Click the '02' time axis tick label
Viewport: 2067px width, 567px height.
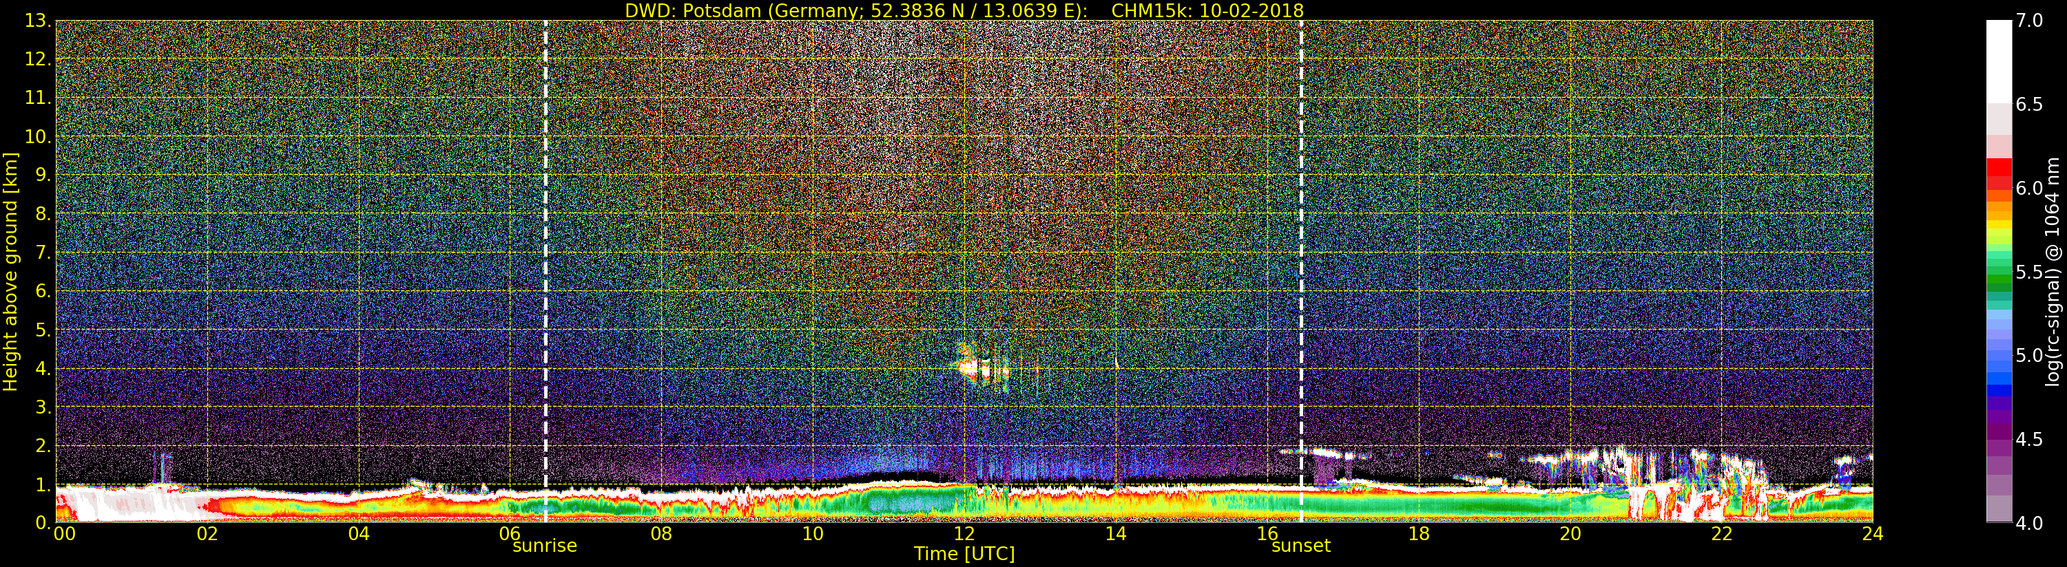point(207,534)
